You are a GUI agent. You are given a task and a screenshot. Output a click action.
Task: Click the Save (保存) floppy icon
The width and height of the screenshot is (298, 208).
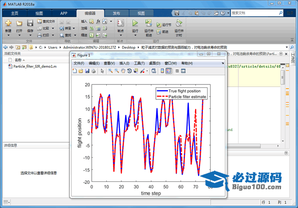[x=30, y=23]
